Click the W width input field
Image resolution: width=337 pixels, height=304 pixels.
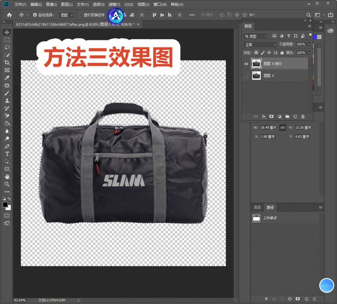pos(268,127)
